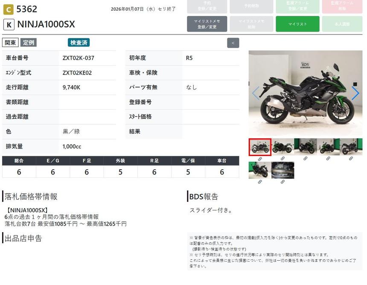
Task: Click the 定例 tag
Action: click(29, 43)
